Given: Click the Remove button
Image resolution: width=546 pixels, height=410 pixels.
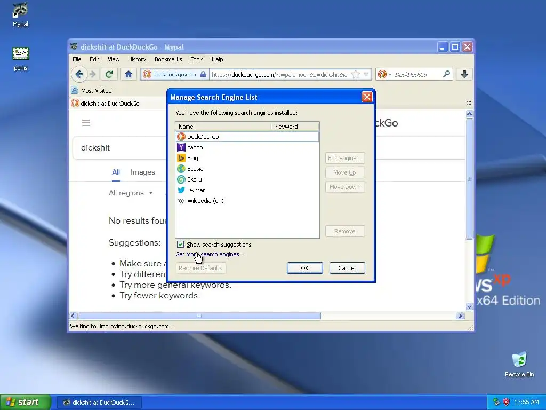Looking at the screenshot, I should coord(345,231).
